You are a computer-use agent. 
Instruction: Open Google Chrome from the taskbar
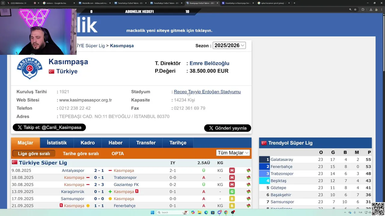pyautogui.click(x=226, y=212)
